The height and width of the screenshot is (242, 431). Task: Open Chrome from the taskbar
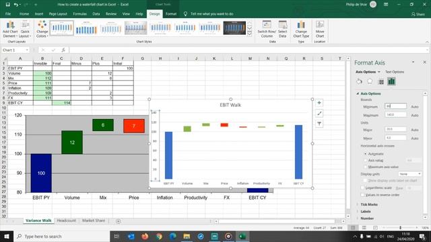pyautogui.click(x=159, y=236)
